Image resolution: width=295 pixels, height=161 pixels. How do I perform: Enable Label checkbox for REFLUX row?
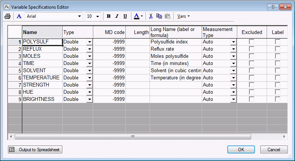coord(278,49)
